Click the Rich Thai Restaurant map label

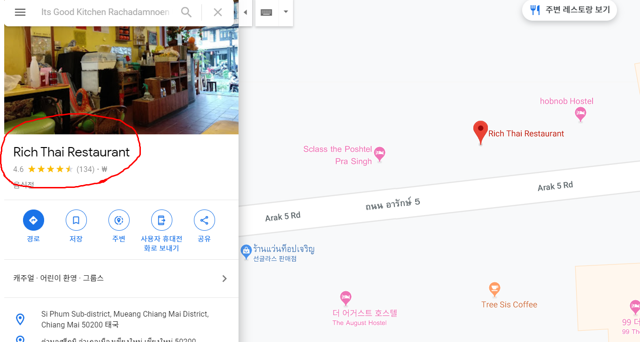coord(526,134)
